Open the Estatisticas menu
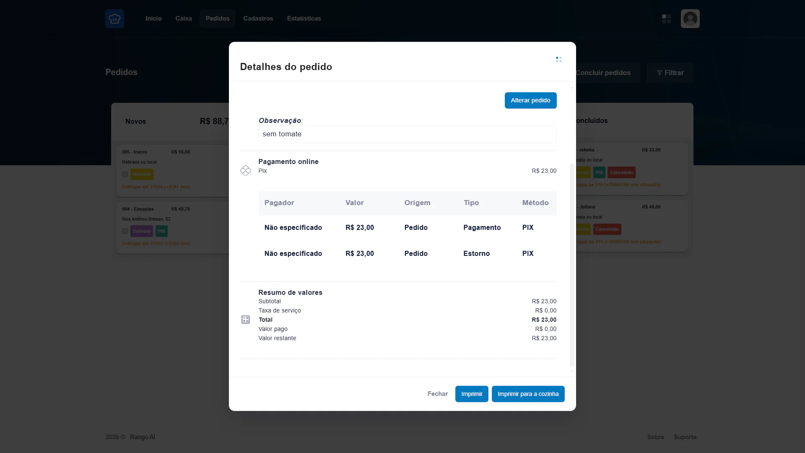 (x=304, y=18)
